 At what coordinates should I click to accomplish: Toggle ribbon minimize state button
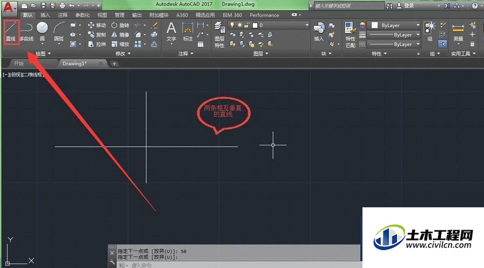tap(294, 15)
